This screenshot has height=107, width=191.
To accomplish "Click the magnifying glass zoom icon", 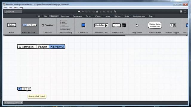I will coord(115,12).
